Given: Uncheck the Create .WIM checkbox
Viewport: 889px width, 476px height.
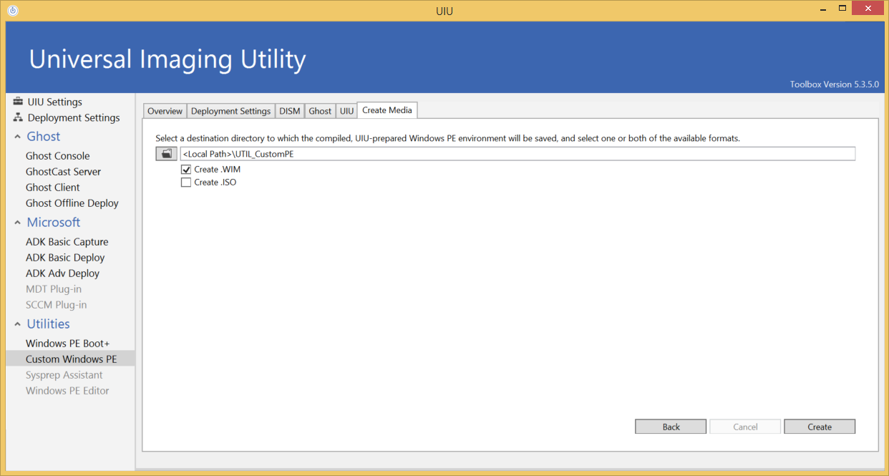Looking at the screenshot, I should point(186,170).
